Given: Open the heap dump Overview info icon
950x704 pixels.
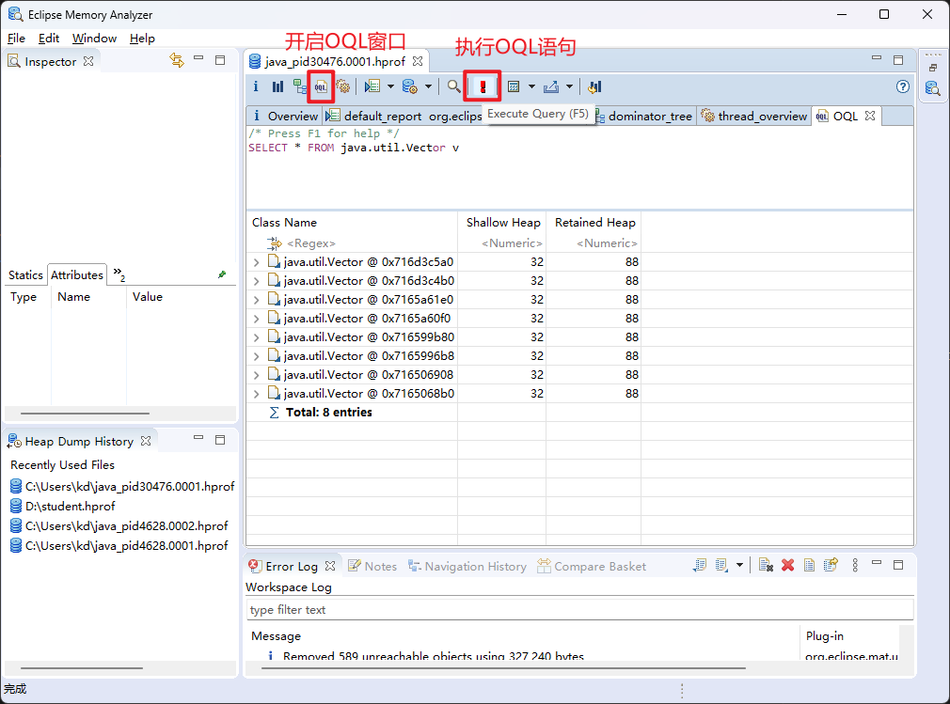Looking at the screenshot, I should [256, 86].
